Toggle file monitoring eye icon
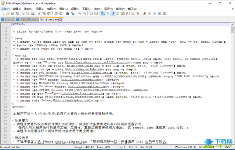 138,14
